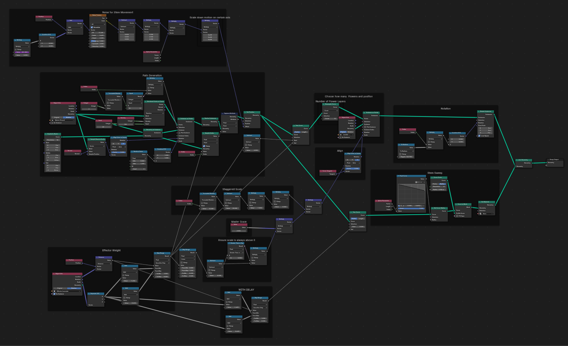This screenshot has width=568, height=346.
Task: Click the Effector Weight frame label
Action: 111,251
